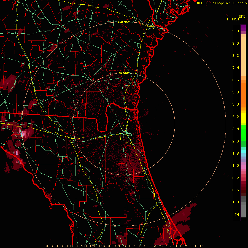Pick the bright green segment of color bar

243,133
